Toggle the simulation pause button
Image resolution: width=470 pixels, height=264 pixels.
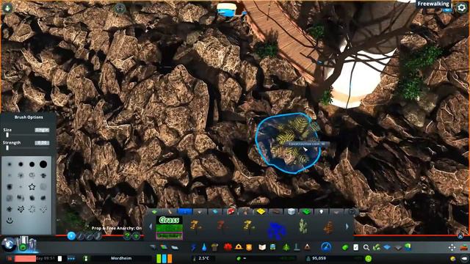point(10,258)
